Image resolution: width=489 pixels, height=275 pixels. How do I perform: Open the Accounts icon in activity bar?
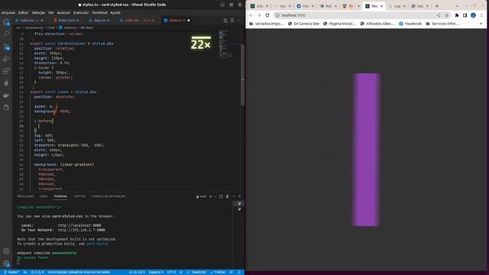pyautogui.click(x=6, y=251)
